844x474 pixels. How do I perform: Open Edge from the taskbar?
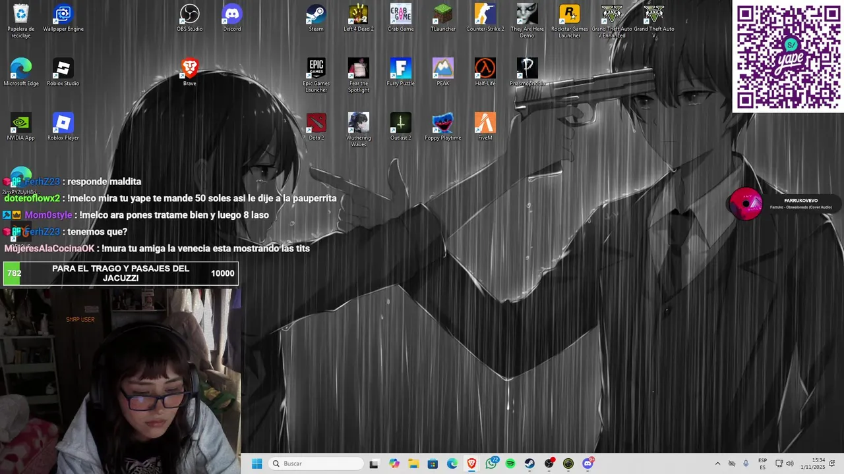pyautogui.click(x=452, y=463)
